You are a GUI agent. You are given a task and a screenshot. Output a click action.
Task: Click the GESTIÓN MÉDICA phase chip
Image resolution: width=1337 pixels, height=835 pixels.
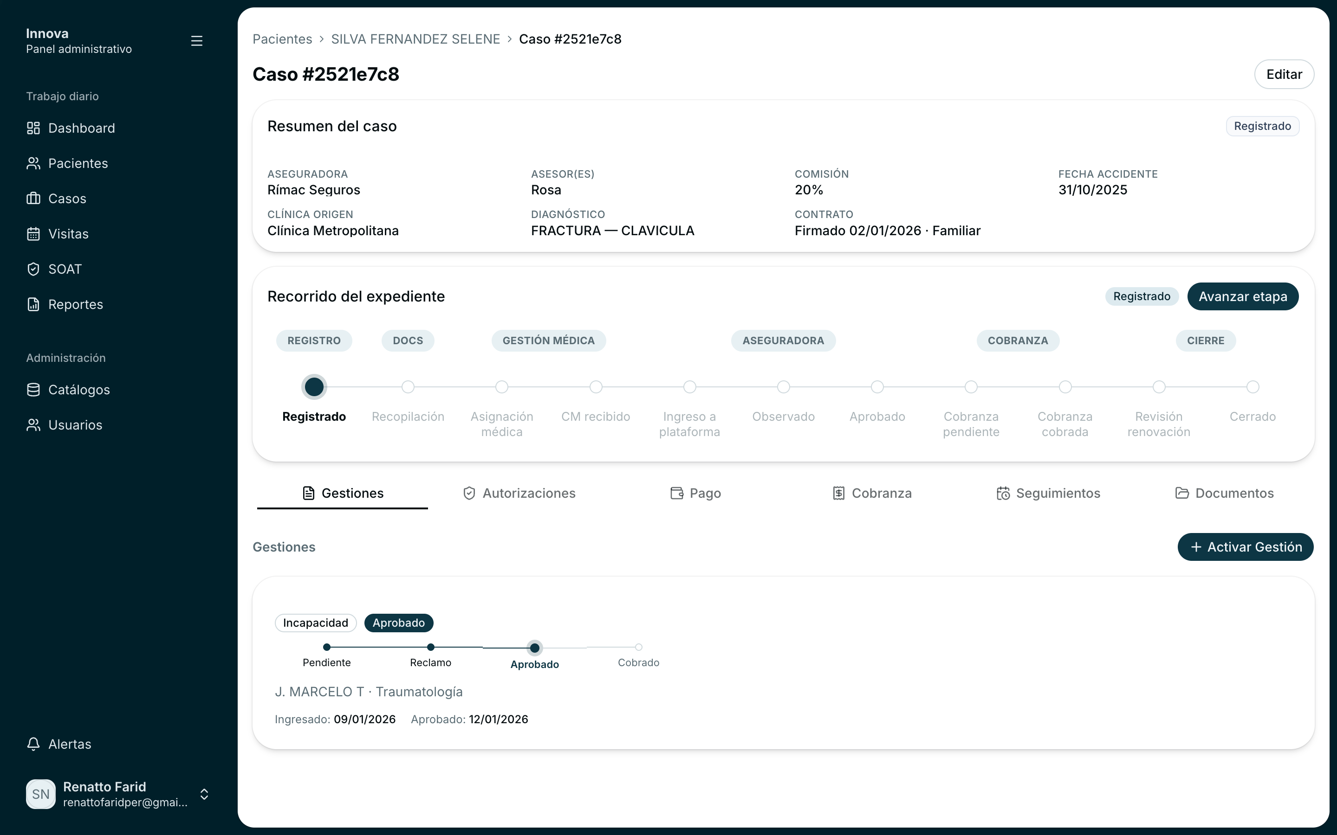549,341
